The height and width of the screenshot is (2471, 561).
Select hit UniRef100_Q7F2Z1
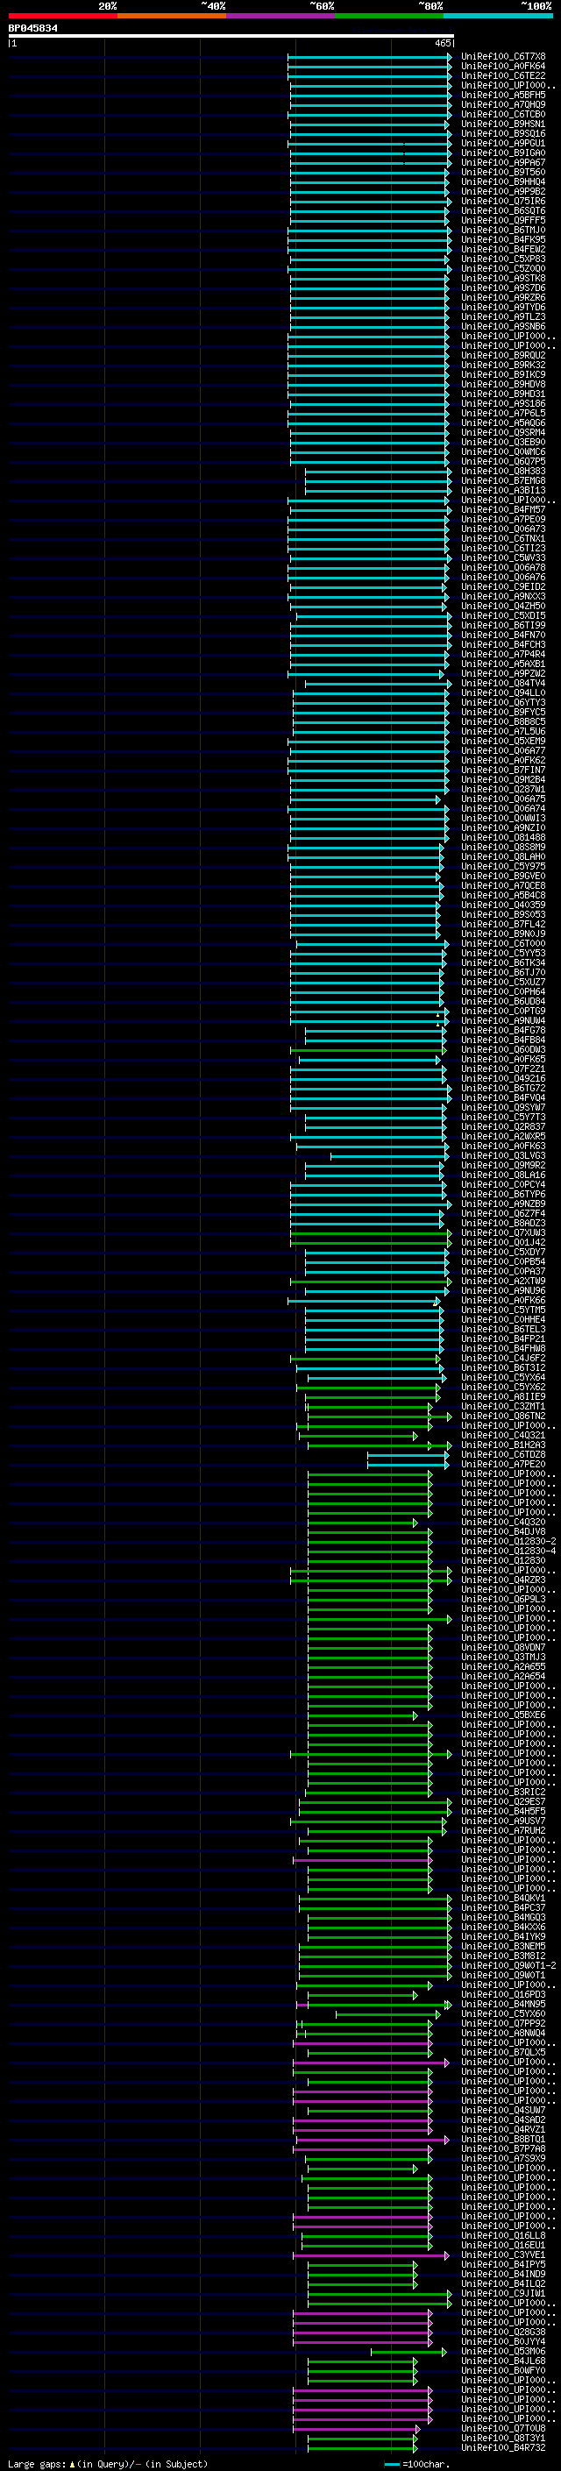tap(502, 1069)
